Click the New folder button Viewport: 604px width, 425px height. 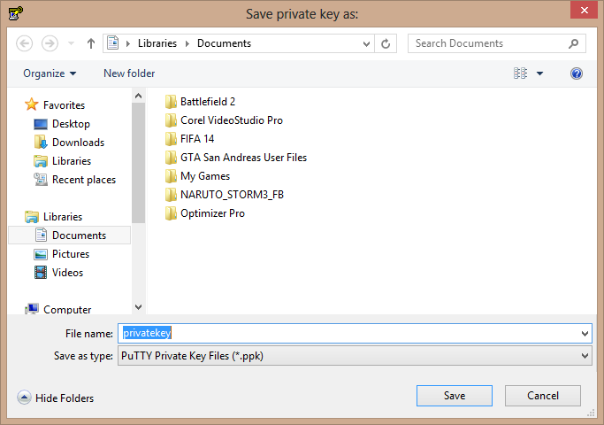[x=129, y=73]
